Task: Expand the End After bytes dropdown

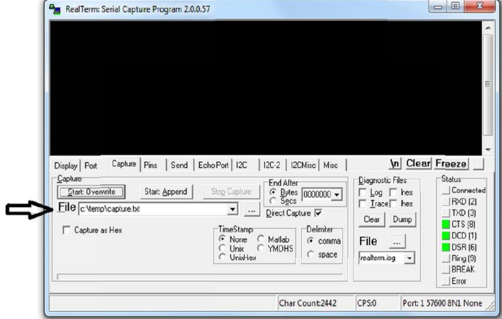Action: [x=335, y=195]
